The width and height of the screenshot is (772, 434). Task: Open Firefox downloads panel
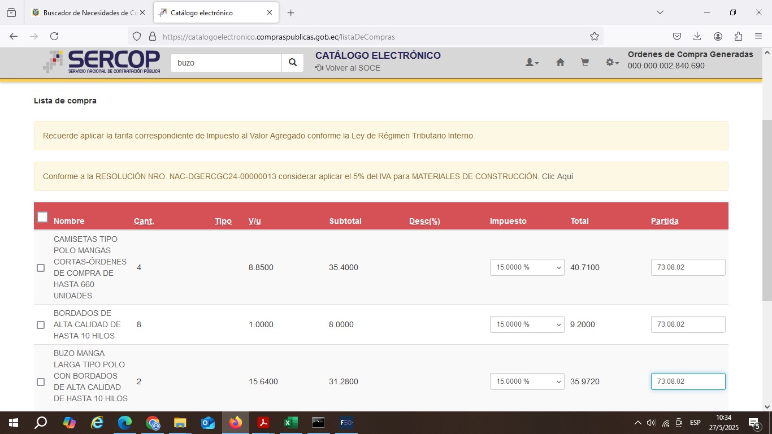[x=697, y=36]
